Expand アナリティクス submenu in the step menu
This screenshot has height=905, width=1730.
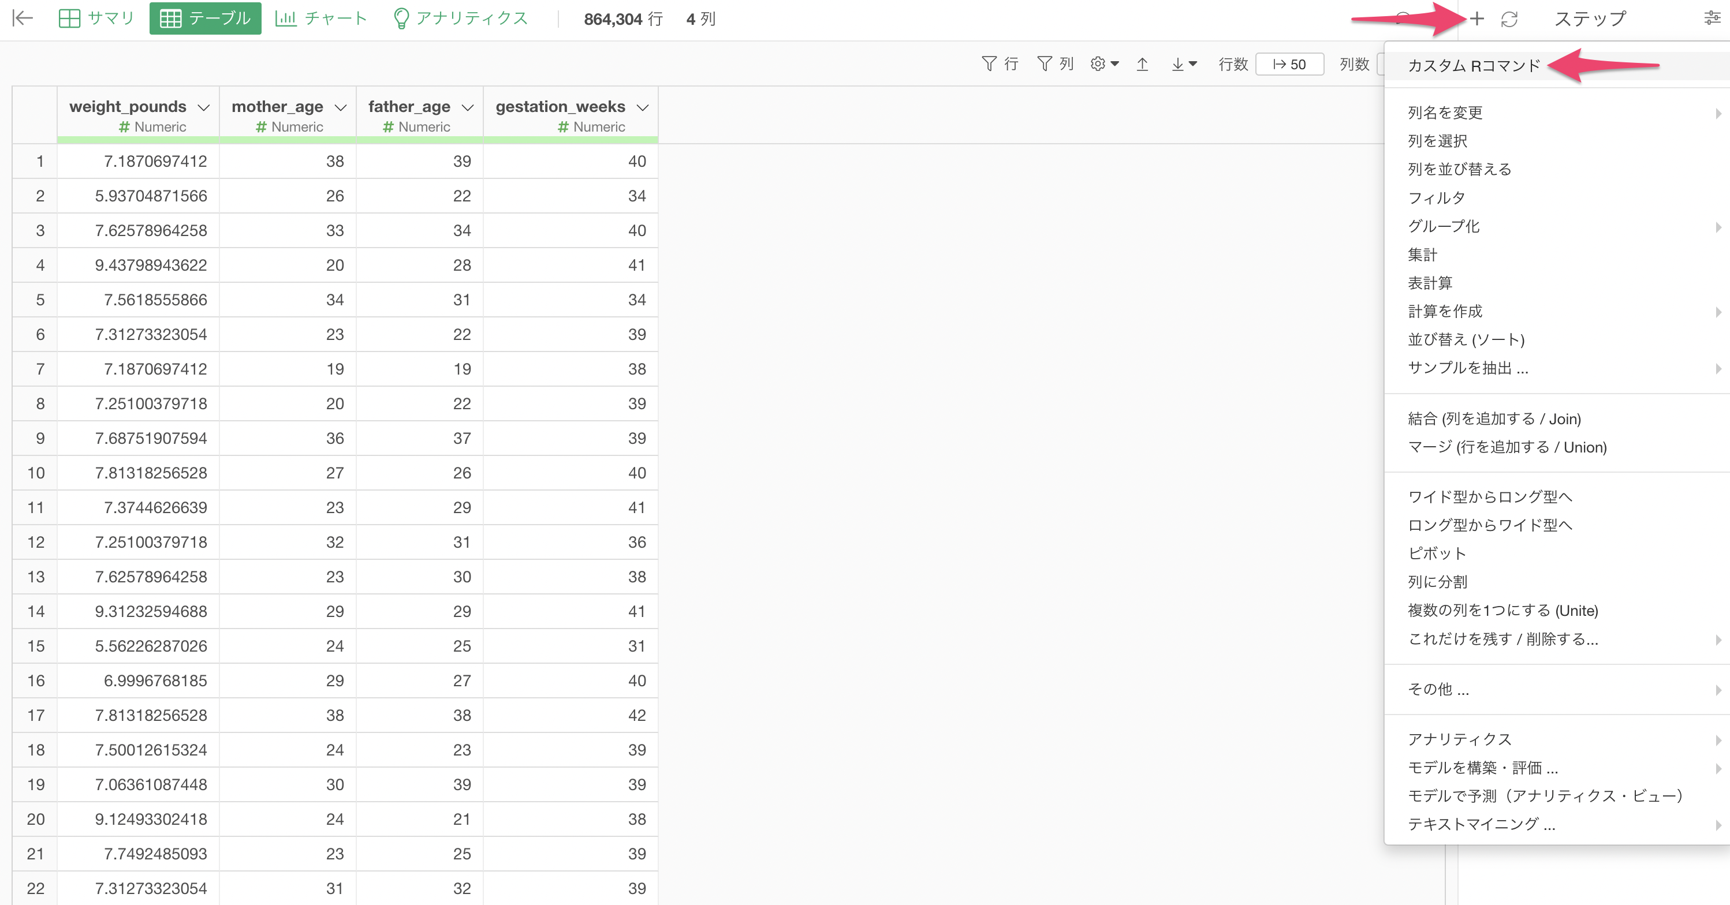(1557, 739)
